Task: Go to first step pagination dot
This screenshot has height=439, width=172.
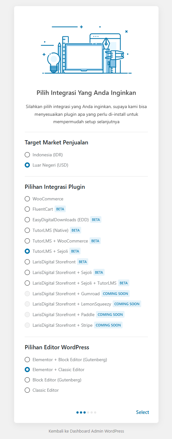Action: click(x=77, y=412)
